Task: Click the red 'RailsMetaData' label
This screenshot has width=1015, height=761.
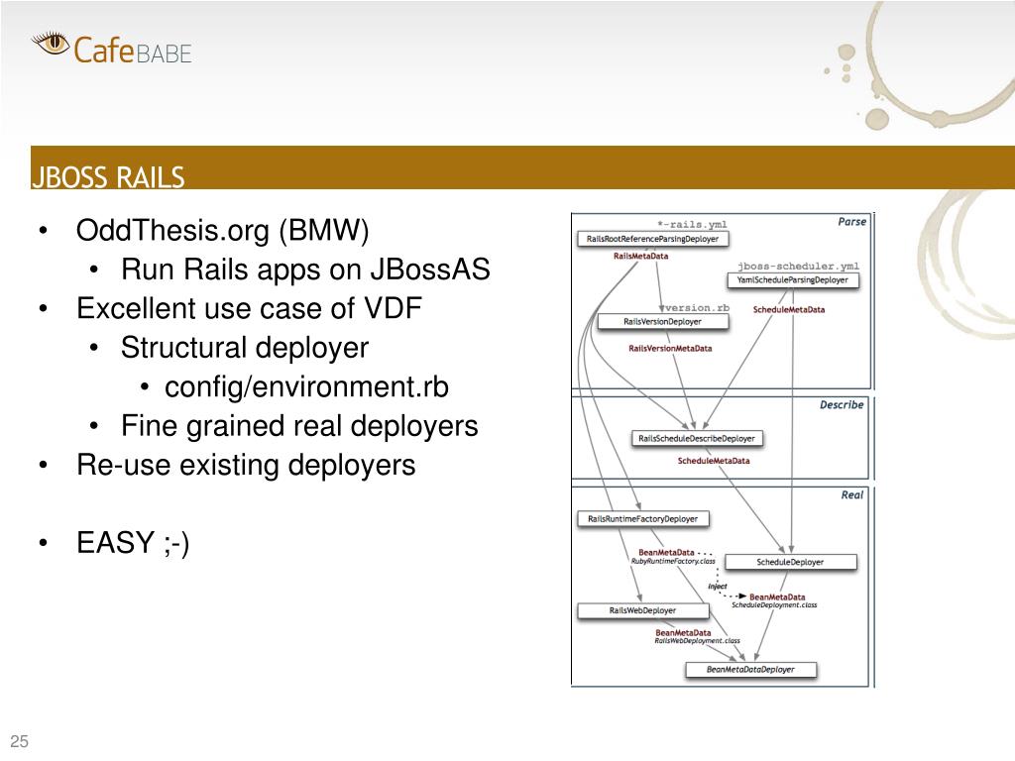Action: pyautogui.click(x=641, y=257)
